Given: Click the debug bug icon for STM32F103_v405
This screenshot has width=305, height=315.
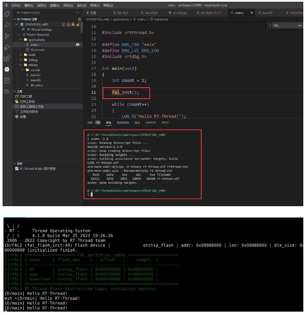Looking at the screenshot, I should pyautogui.click(x=73, y=24).
